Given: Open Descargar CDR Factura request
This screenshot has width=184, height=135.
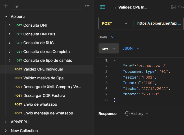Looking at the screenshot, I should coord(44,96).
